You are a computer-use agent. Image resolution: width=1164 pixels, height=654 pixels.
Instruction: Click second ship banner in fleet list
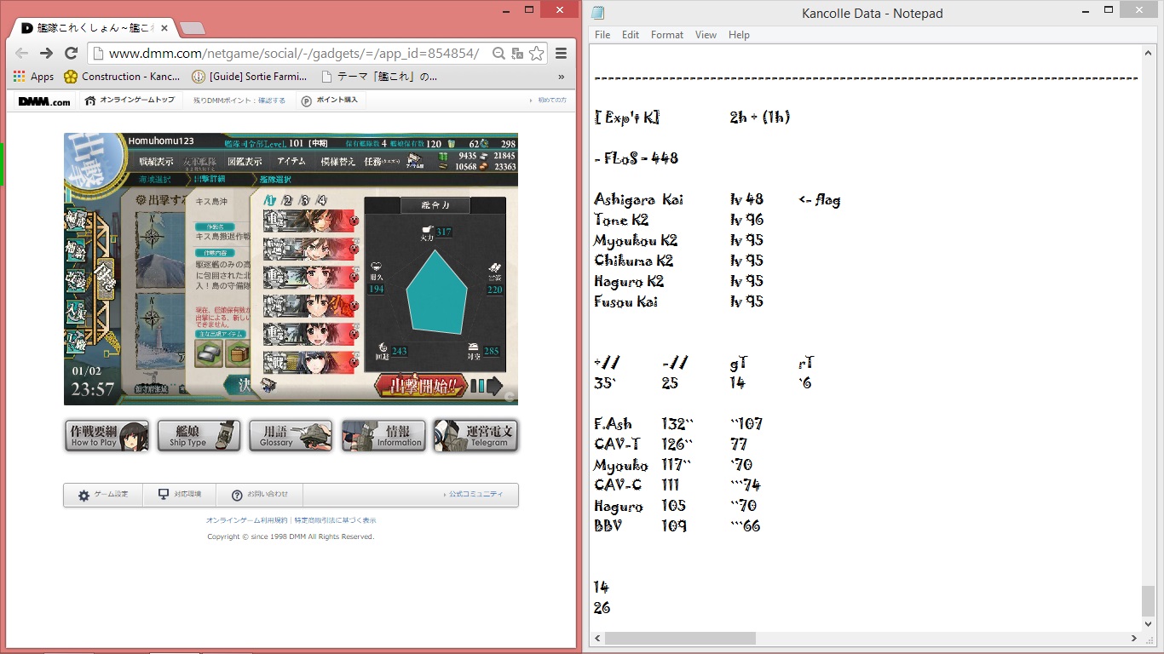(308, 249)
